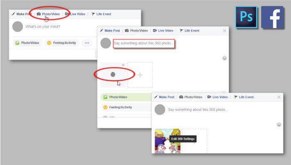This screenshot has height=165, width=291.
Task: Click green Photo/Video pill button in back composer
Action: tap(27, 43)
